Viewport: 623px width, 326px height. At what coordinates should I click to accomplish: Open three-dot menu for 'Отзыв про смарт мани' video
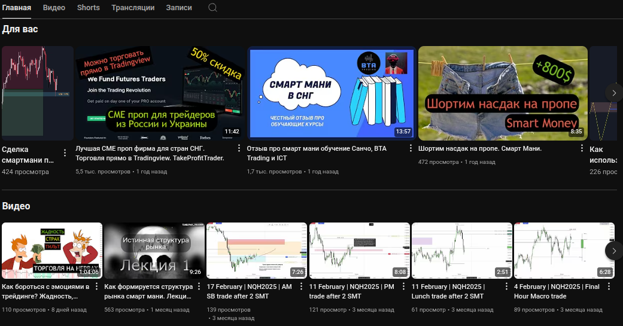[411, 149]
